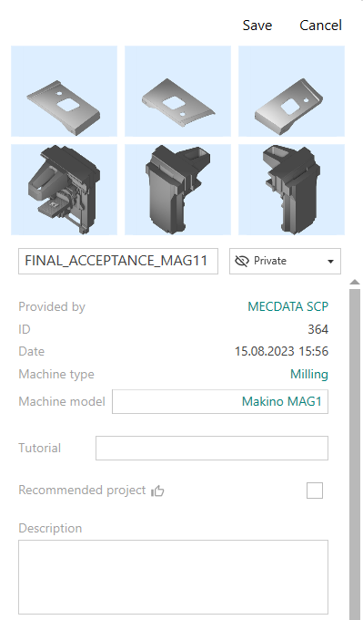The width and height of the screenshot is (363, 620).
Task: Click the Machine type label
Action: [56, 374]
